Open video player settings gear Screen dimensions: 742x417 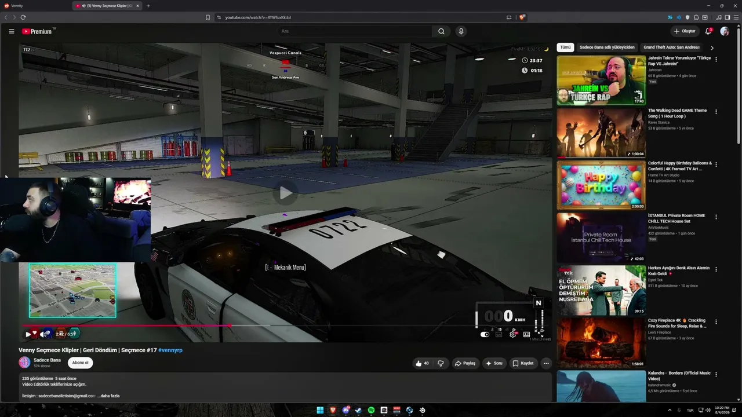point(512,334)
